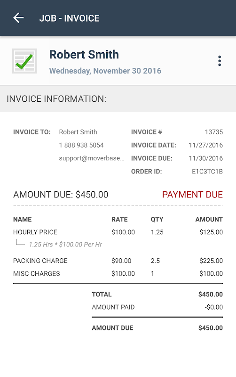
Task: Click the PAYMENT DUE status label
Action: pyautogui.click(x=192, y=195)
